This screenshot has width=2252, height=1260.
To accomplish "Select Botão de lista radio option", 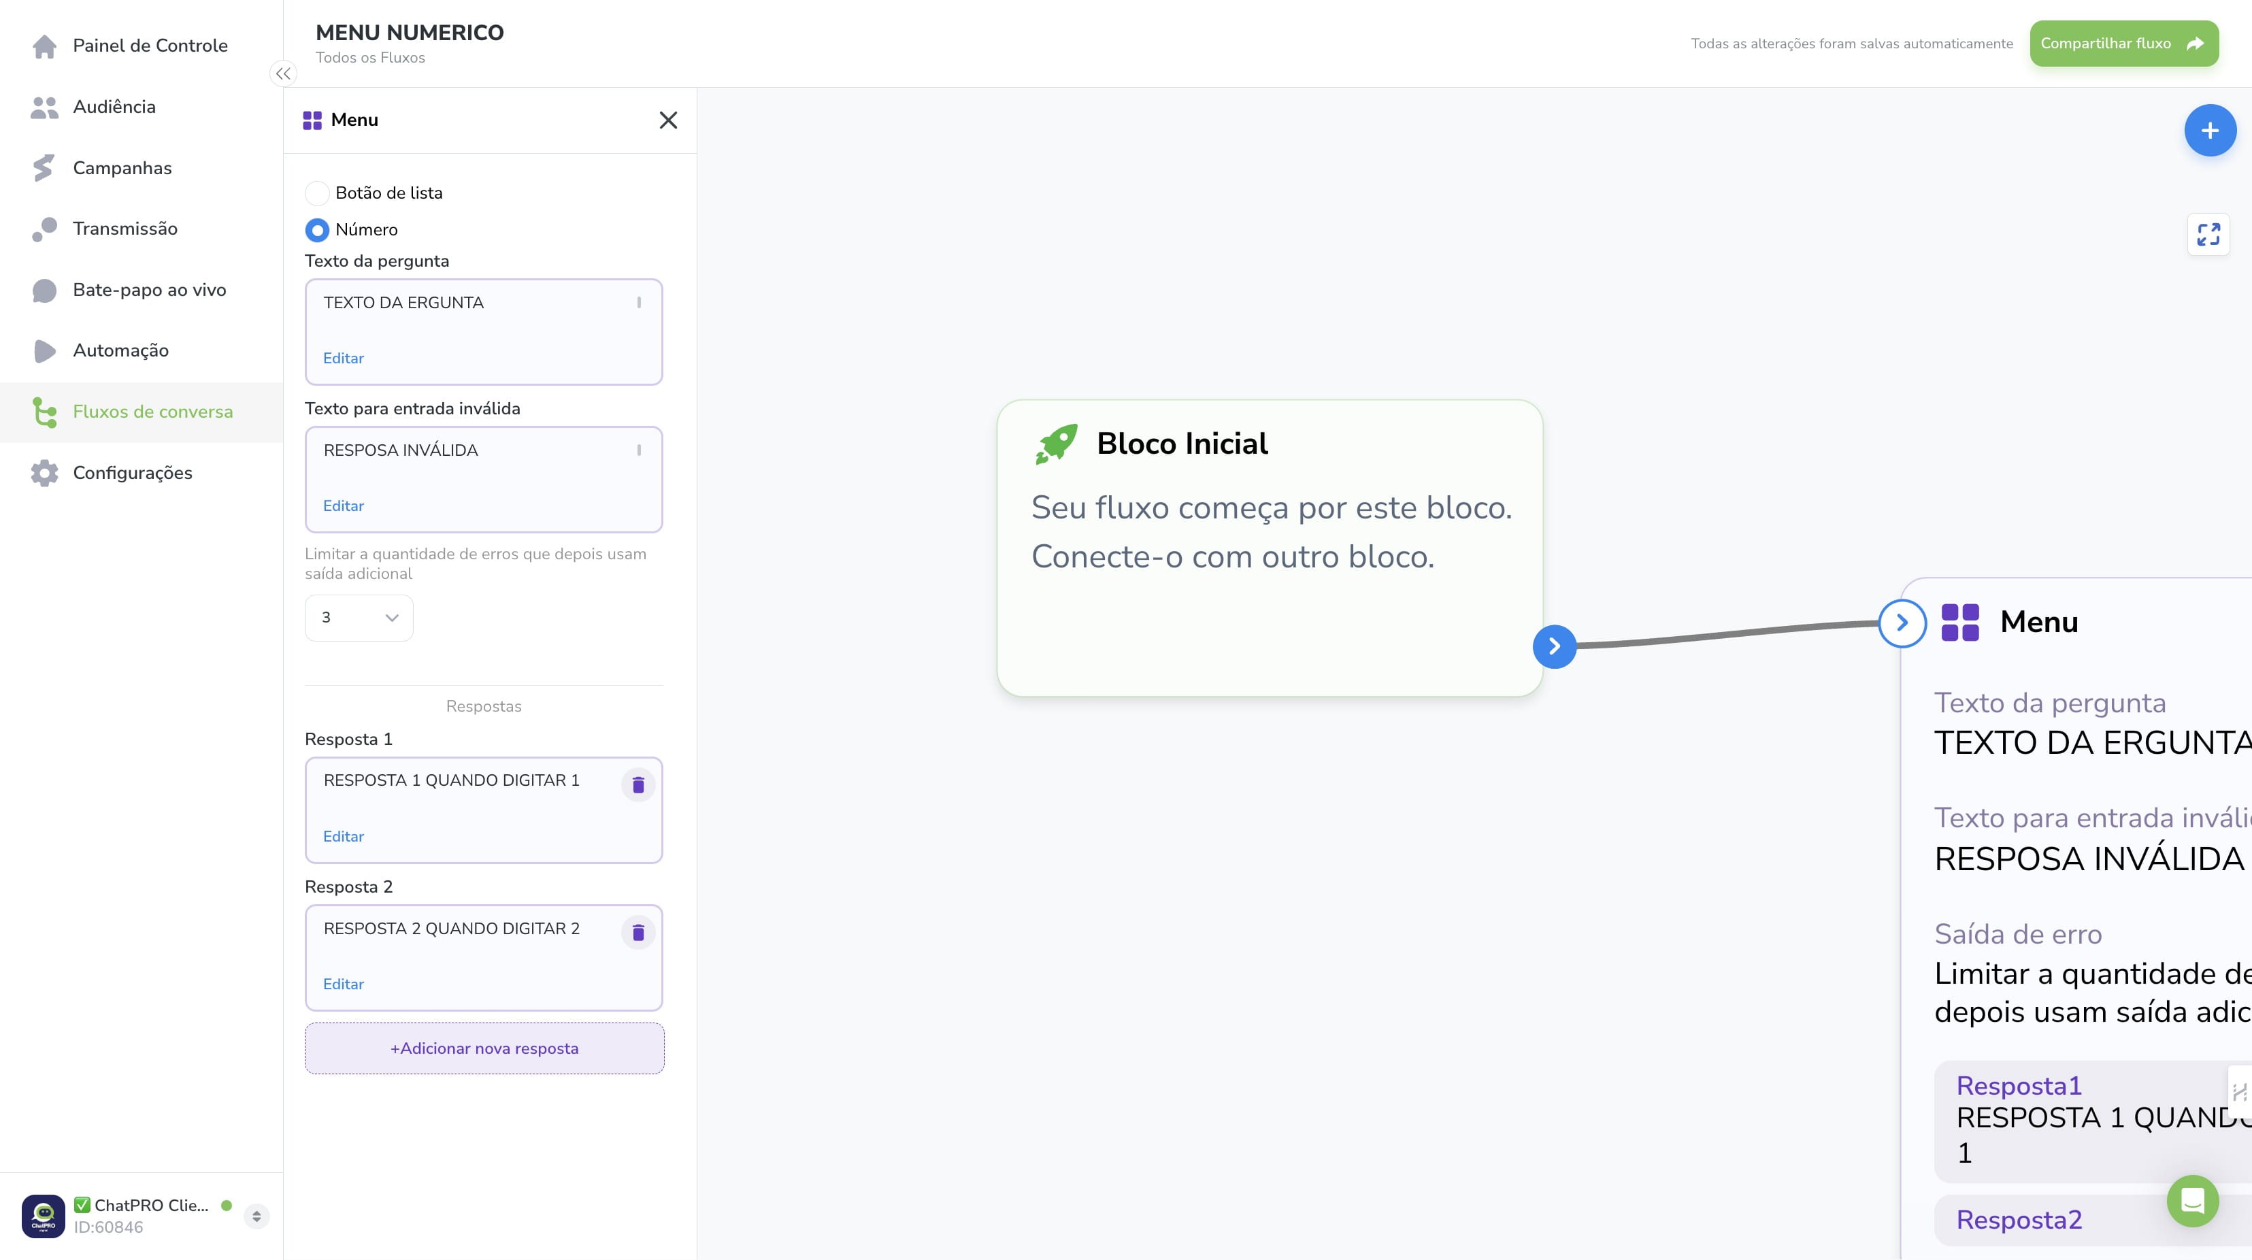I will tap(316, 193).
